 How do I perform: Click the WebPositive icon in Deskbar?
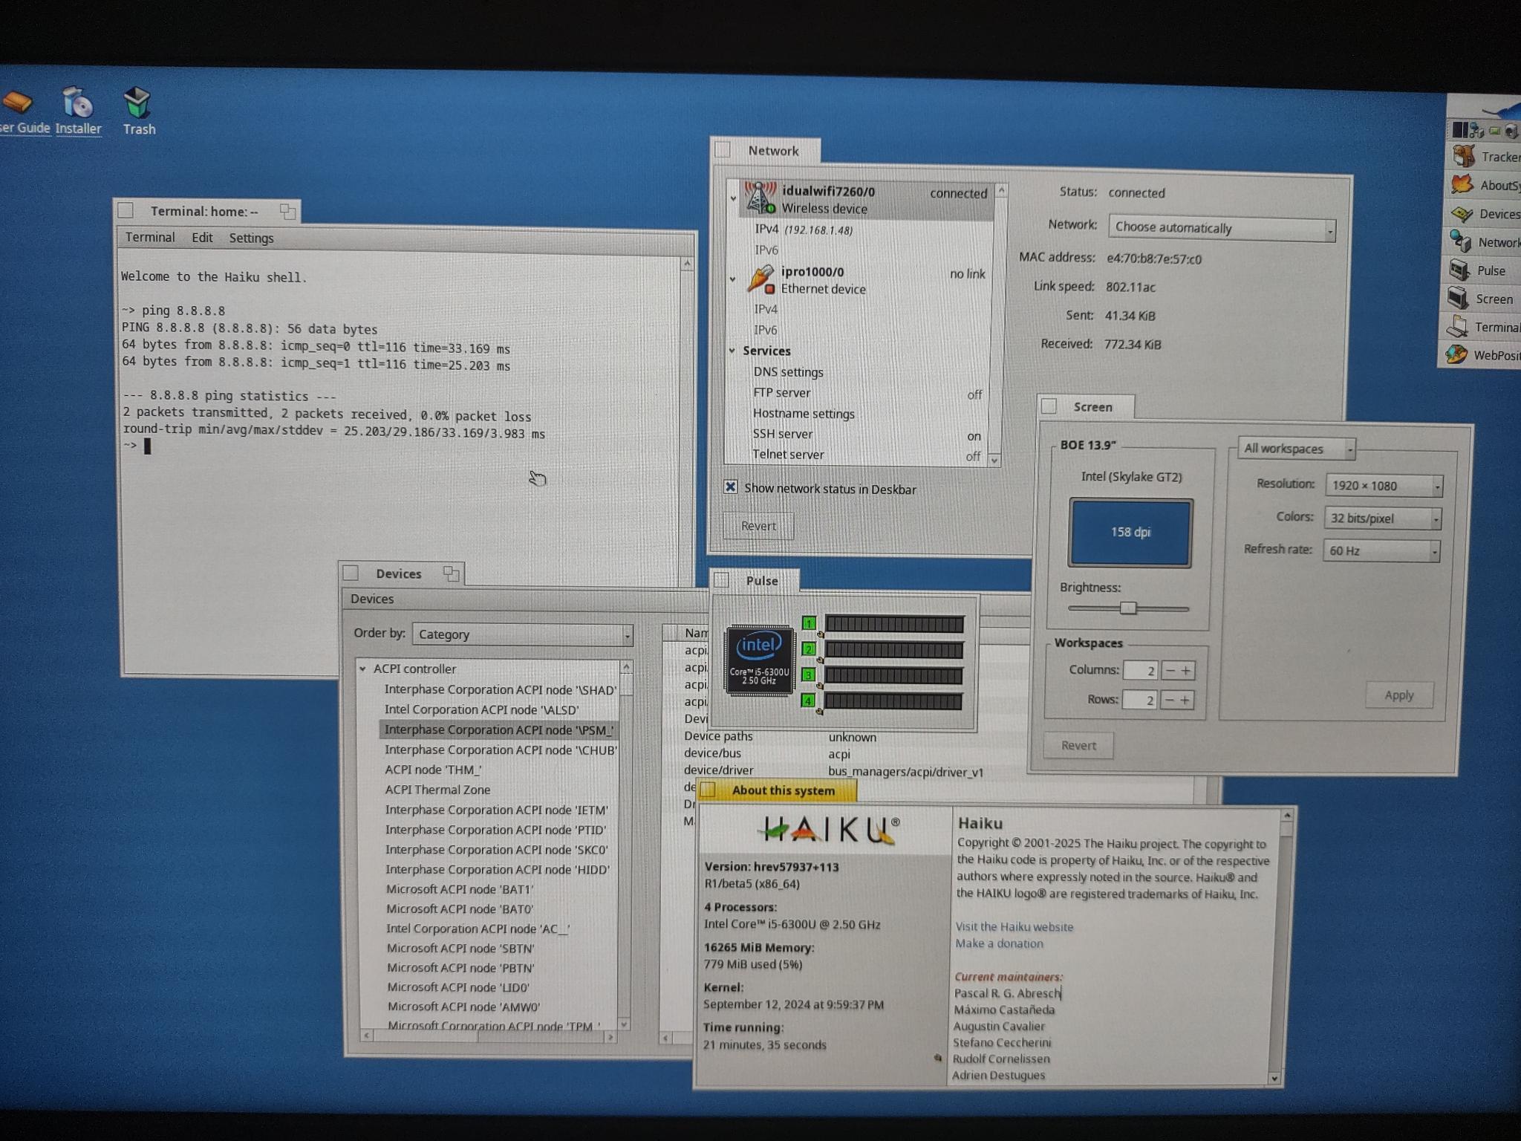[x=1457, y=355]
